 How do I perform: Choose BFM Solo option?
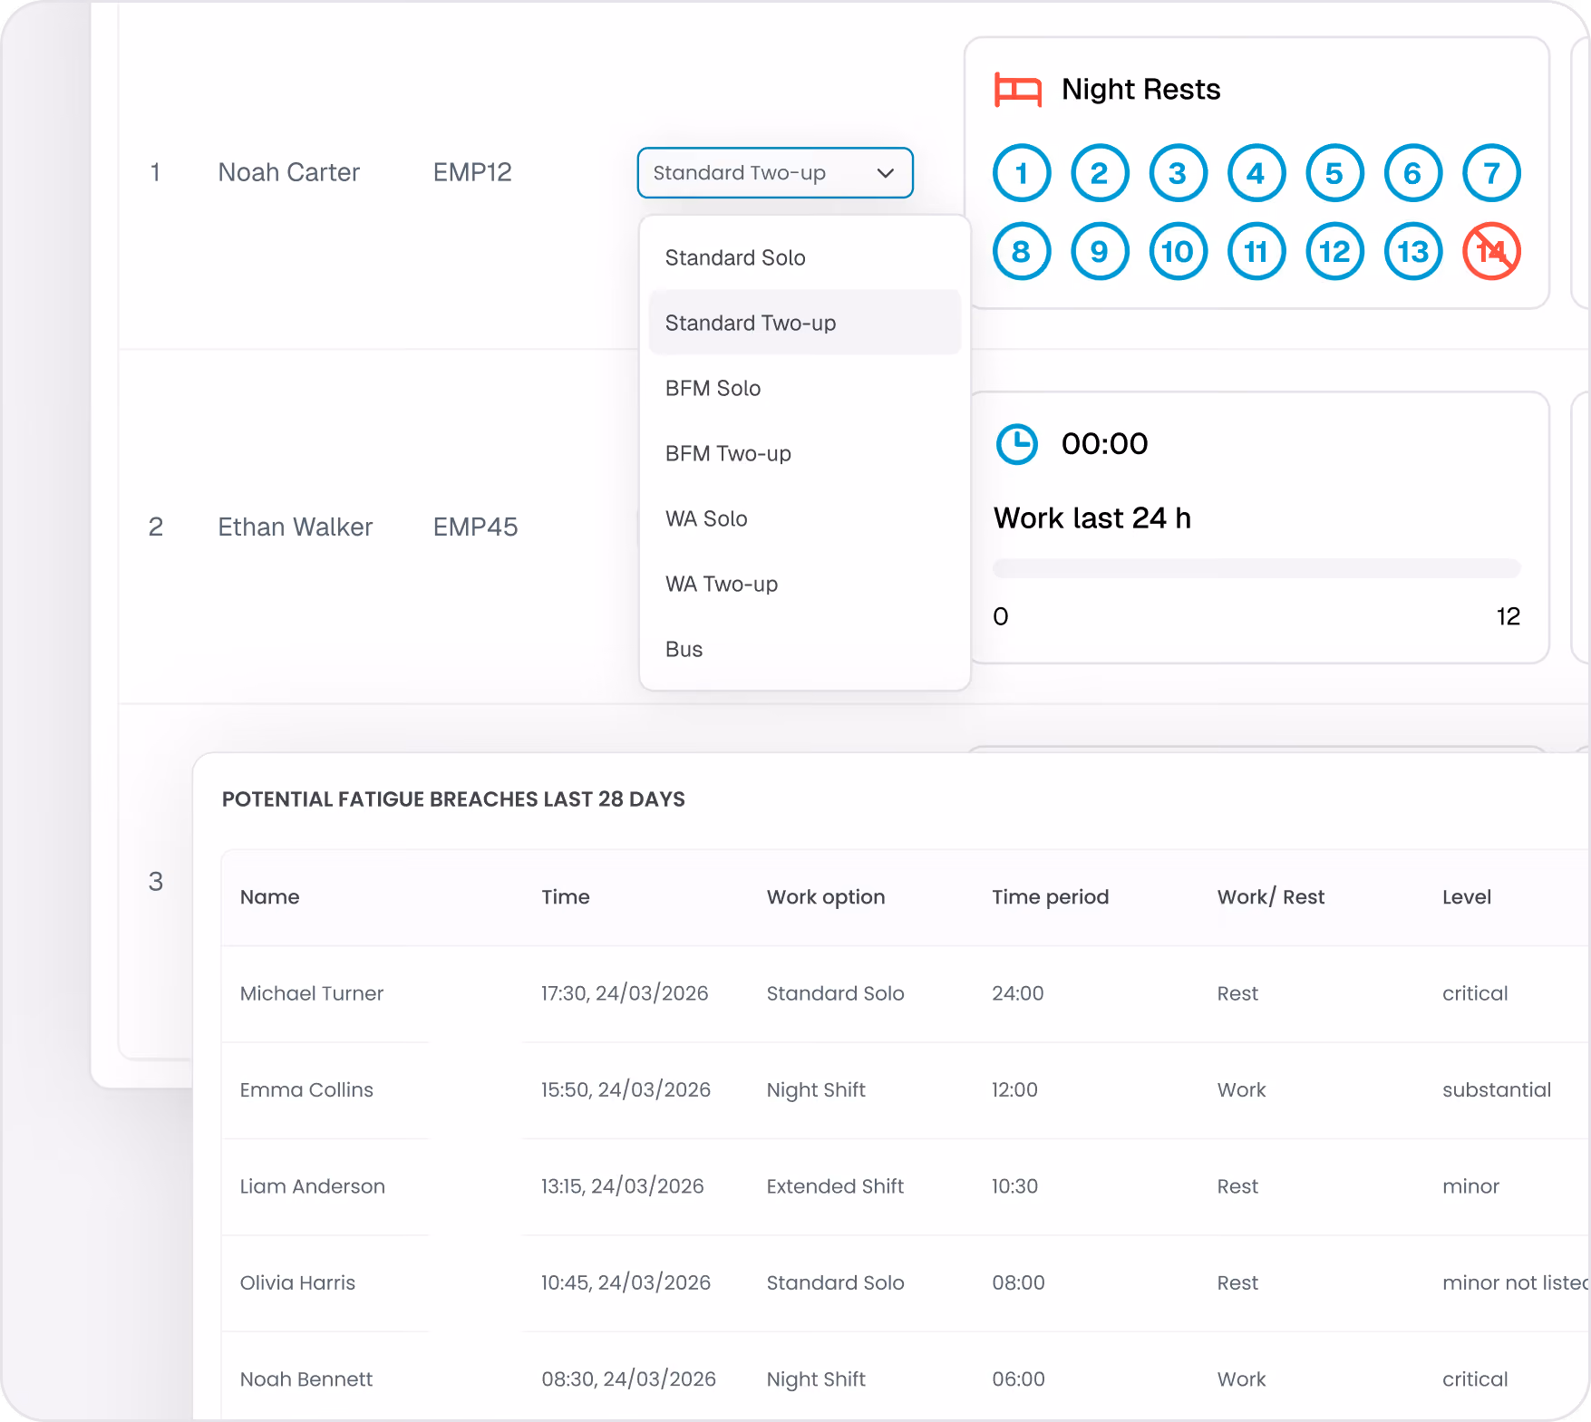pos(805,388)
